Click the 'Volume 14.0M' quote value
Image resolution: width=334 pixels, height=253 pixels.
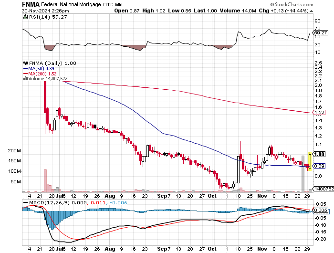[238, 11]
